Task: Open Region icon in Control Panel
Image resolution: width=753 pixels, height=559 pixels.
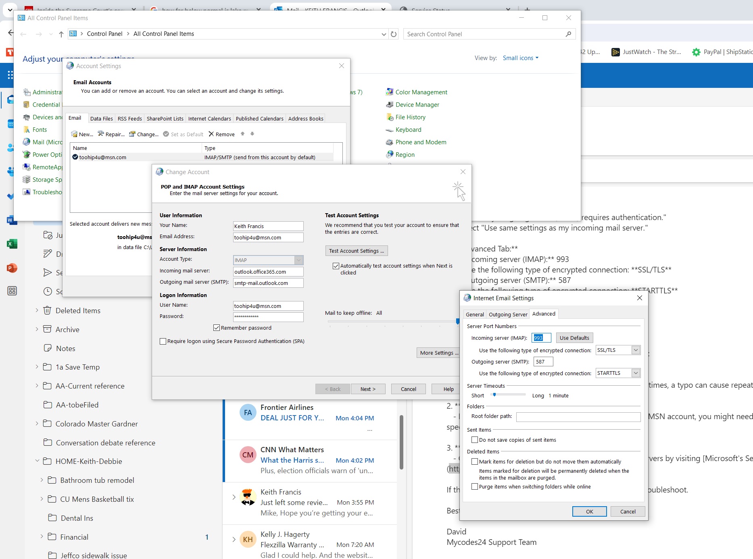Action: click(x=390, y=155)
